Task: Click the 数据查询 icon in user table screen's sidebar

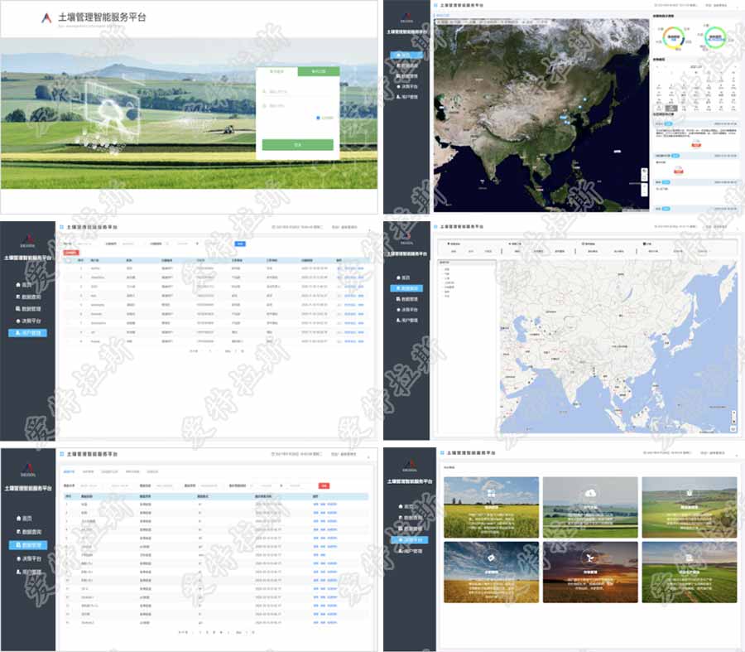Action: 18,297
